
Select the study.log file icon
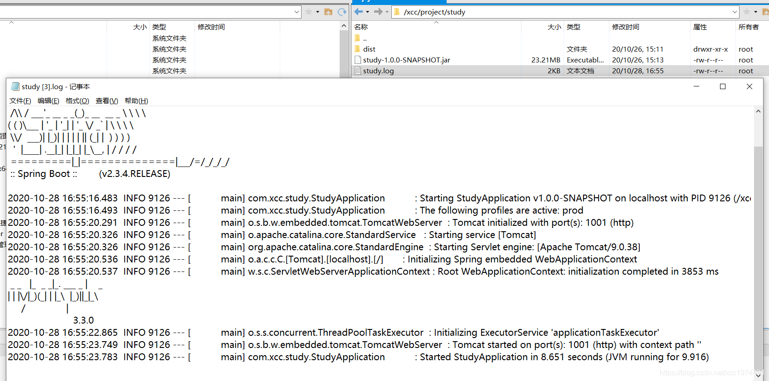point(358,71)
